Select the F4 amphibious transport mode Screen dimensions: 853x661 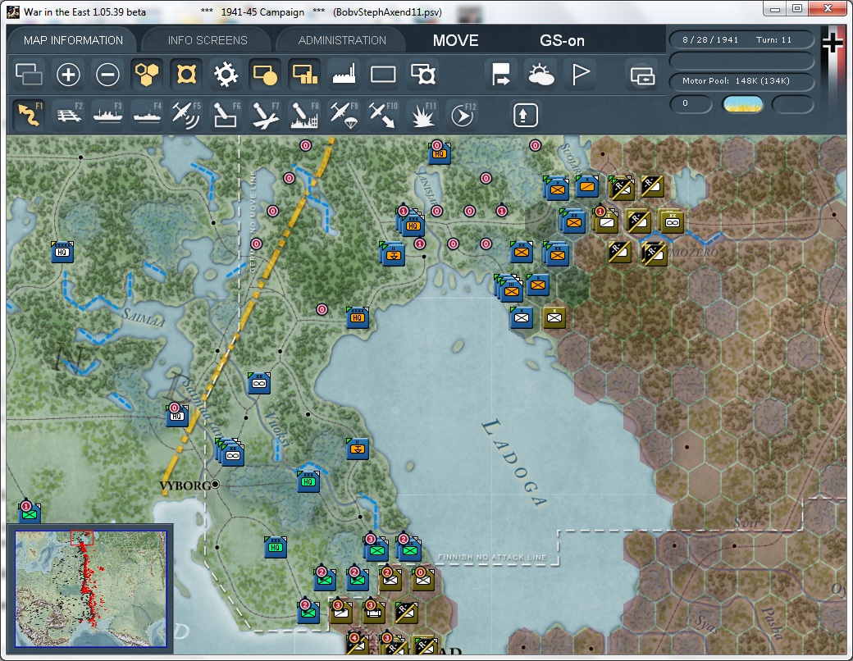(x=147, y=115)
